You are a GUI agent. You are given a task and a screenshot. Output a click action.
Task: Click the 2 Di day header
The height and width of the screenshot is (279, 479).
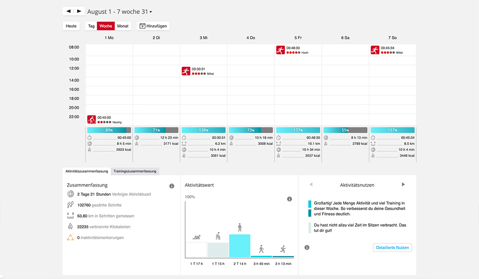(x=156, y=37)
